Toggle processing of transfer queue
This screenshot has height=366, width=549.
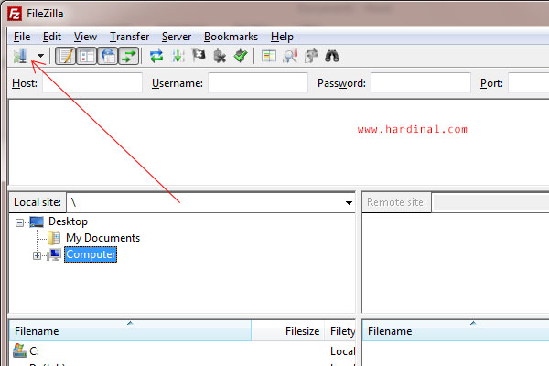pos(178,56)
